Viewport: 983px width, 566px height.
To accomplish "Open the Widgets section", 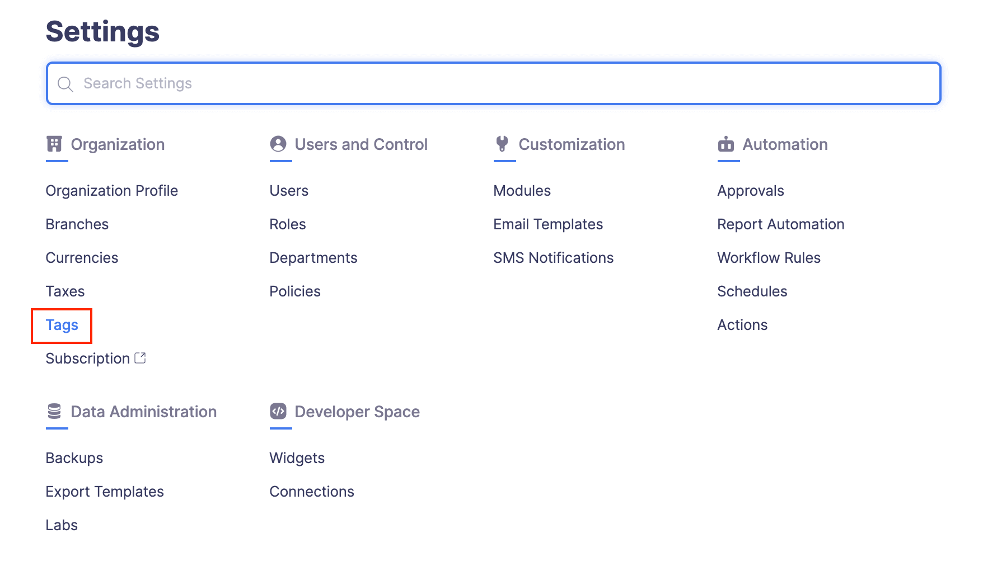I will coord(297,457).
